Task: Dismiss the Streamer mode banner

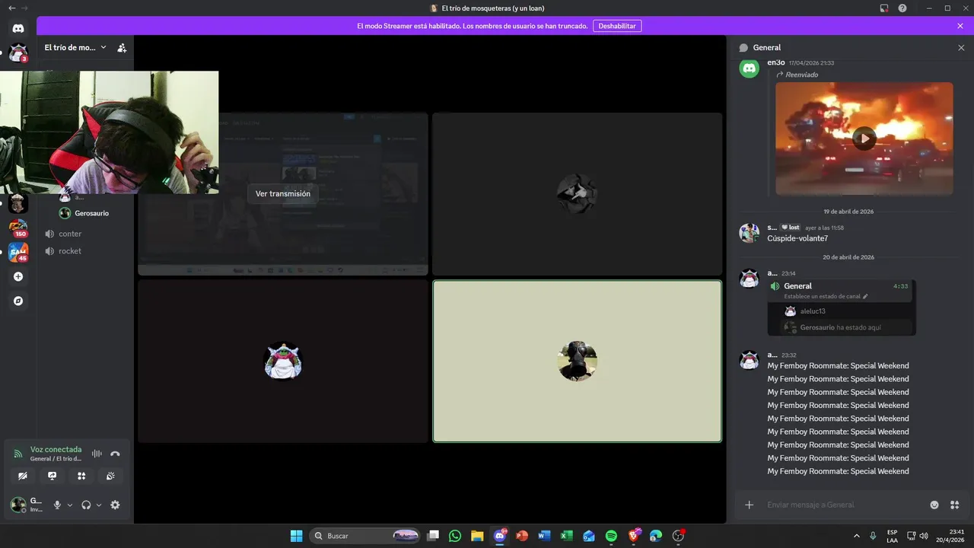Action: [960, 26]
